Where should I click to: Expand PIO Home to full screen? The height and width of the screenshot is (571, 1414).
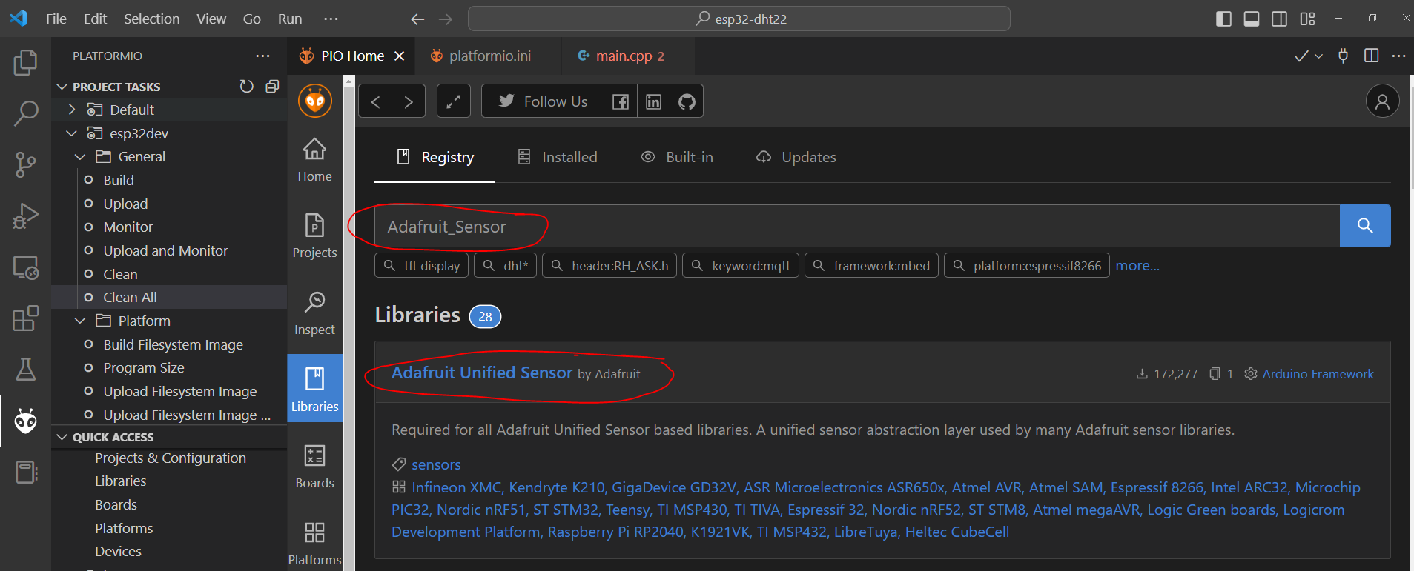[454, 101]
